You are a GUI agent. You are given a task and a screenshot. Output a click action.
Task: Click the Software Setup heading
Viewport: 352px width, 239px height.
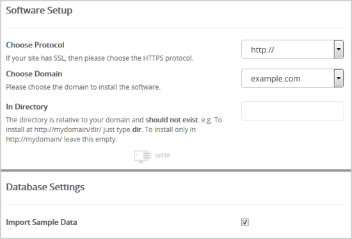pos(39,10)
